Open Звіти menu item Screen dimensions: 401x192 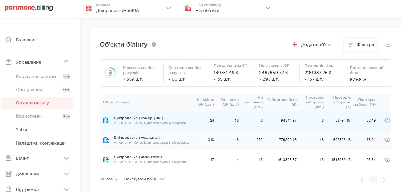[x=21, y=130]
